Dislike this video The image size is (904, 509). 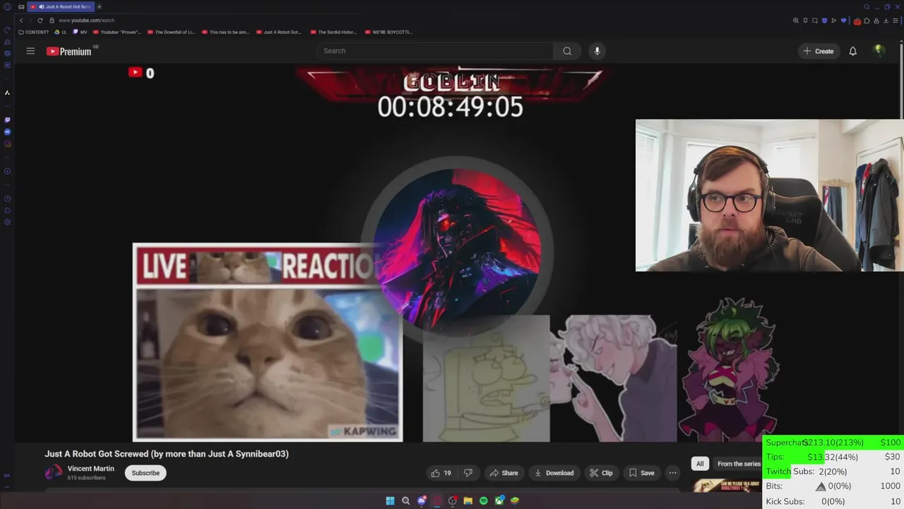(x=468, y=473)
